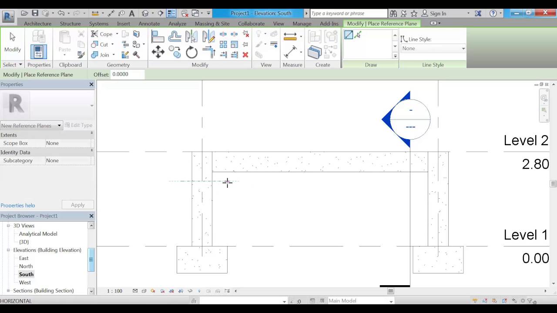557x313 pixels.
Task: Collapse the 3D Views tree node
Action: [8, 226]
